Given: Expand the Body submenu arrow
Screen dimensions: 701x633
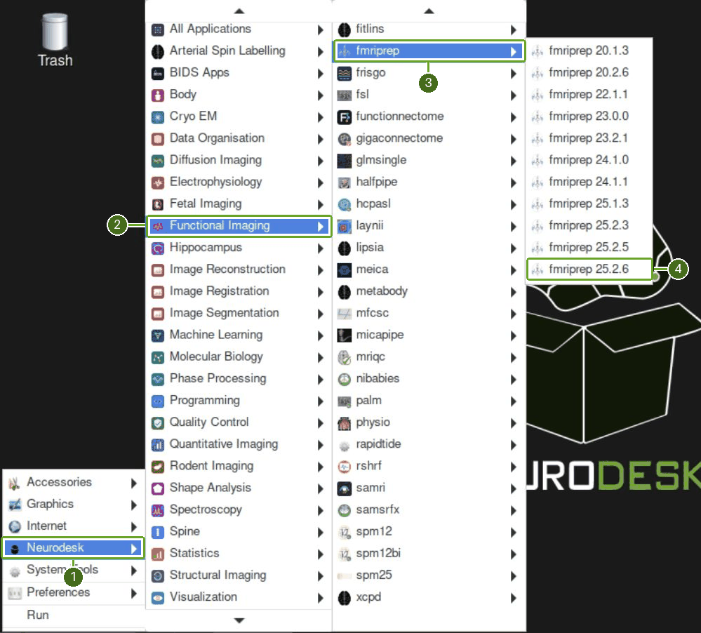Looking at the screenshot, I should click(320, 95).
